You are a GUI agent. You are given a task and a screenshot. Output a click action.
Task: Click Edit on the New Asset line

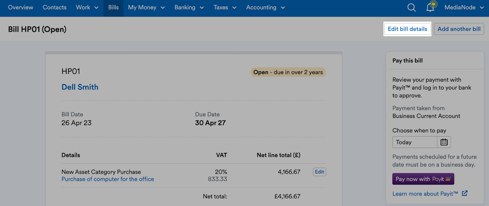[x=319, y=172]
